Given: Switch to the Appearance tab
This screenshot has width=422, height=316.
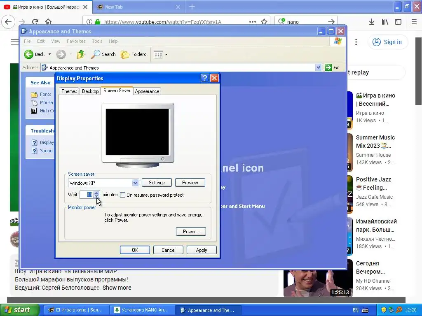Looking at the screenshot, I should [x=147, y=91].
